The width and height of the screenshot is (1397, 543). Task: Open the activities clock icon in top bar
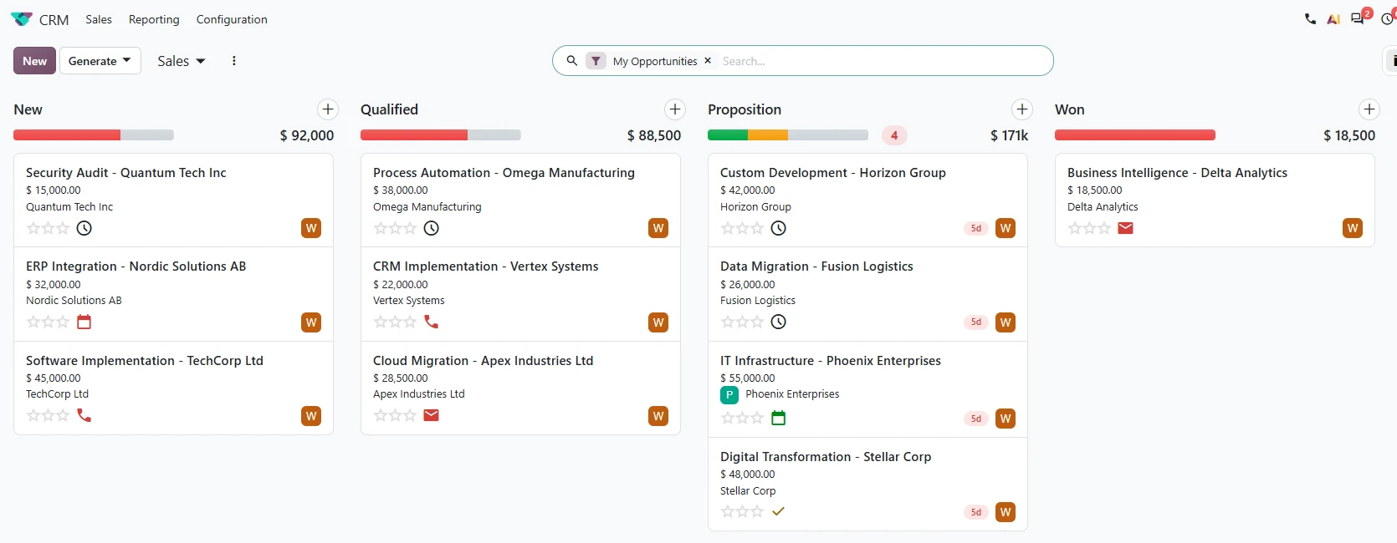coord(1388,19)
